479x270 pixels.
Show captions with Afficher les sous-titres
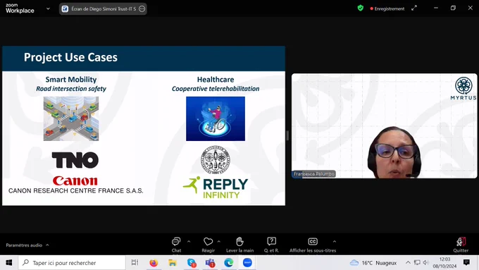click(313, 245)
